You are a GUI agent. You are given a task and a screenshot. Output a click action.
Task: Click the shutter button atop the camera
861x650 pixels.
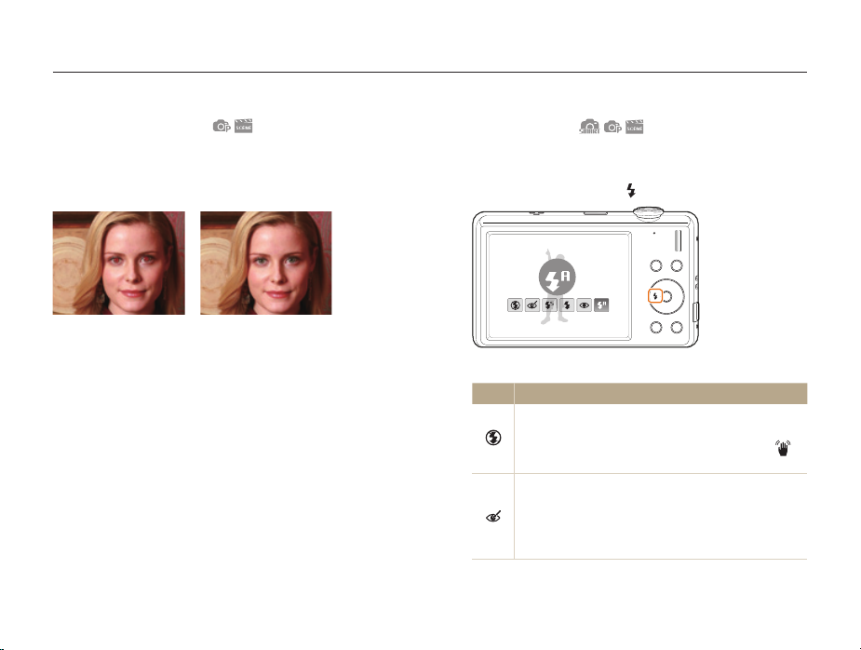[649, 212]
